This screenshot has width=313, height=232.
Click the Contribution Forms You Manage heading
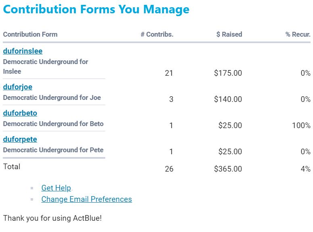click(96, 9)
